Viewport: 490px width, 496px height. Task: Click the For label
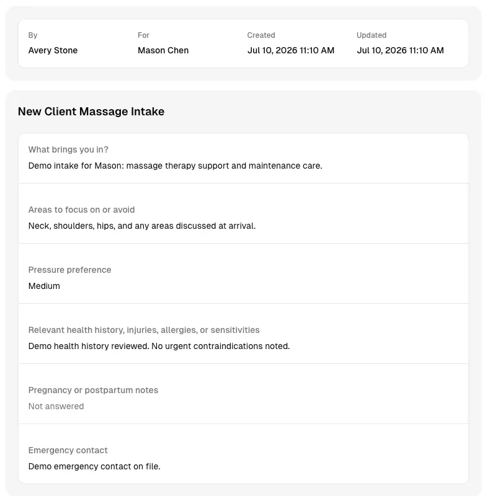[143, 35]
